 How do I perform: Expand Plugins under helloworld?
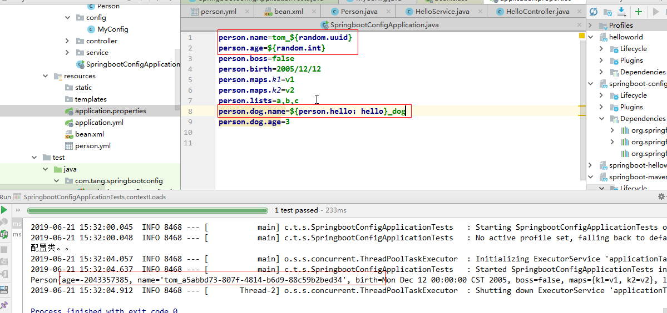pos(601,60)
